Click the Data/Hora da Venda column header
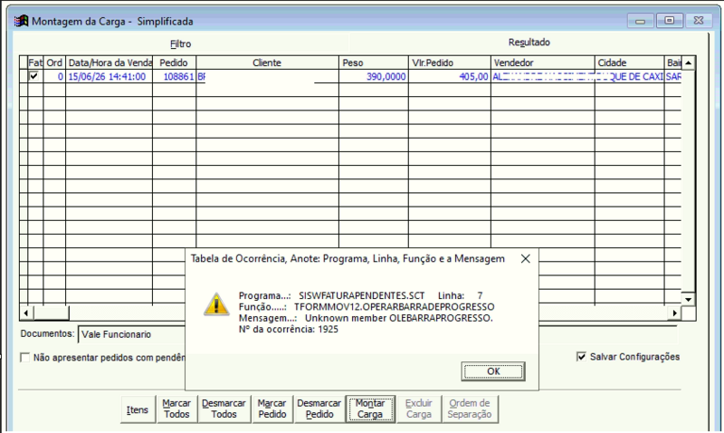 (110, 63)
